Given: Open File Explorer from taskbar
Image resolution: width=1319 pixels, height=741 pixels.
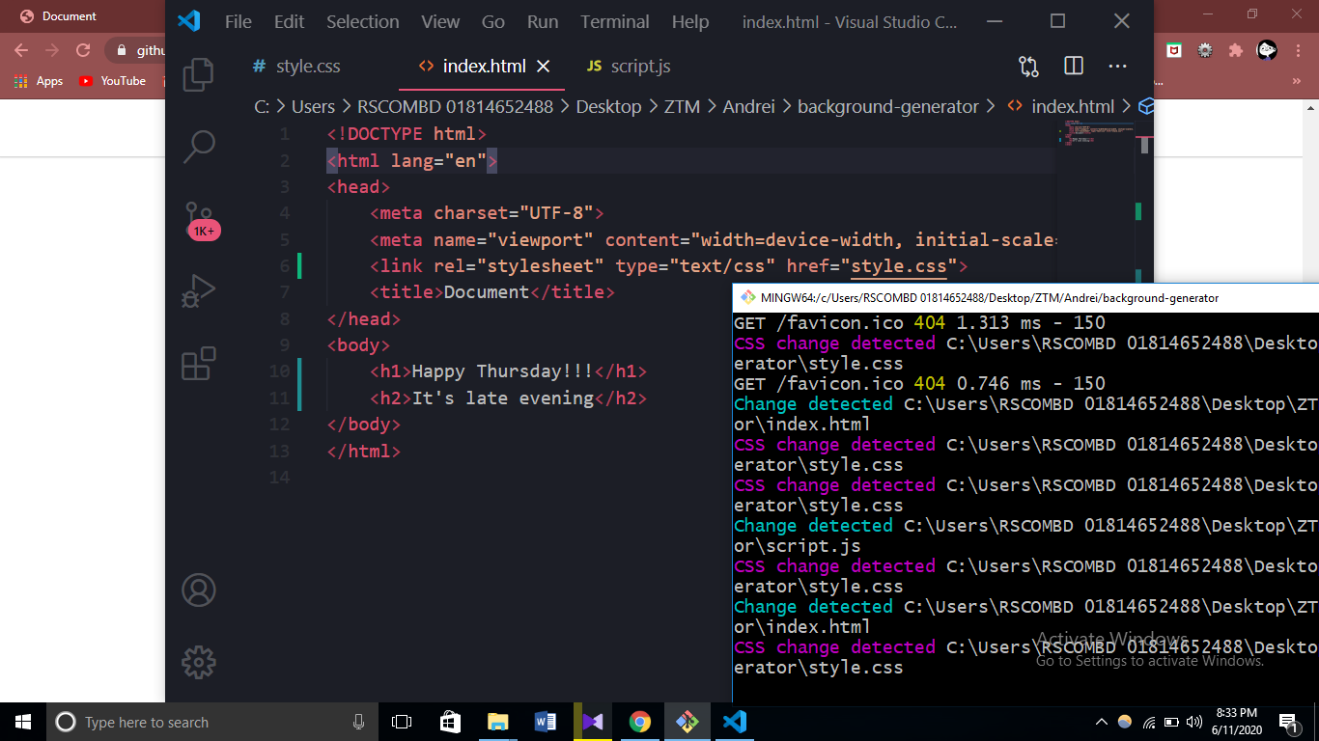Looking at the screenshot, I should [497, 722].
